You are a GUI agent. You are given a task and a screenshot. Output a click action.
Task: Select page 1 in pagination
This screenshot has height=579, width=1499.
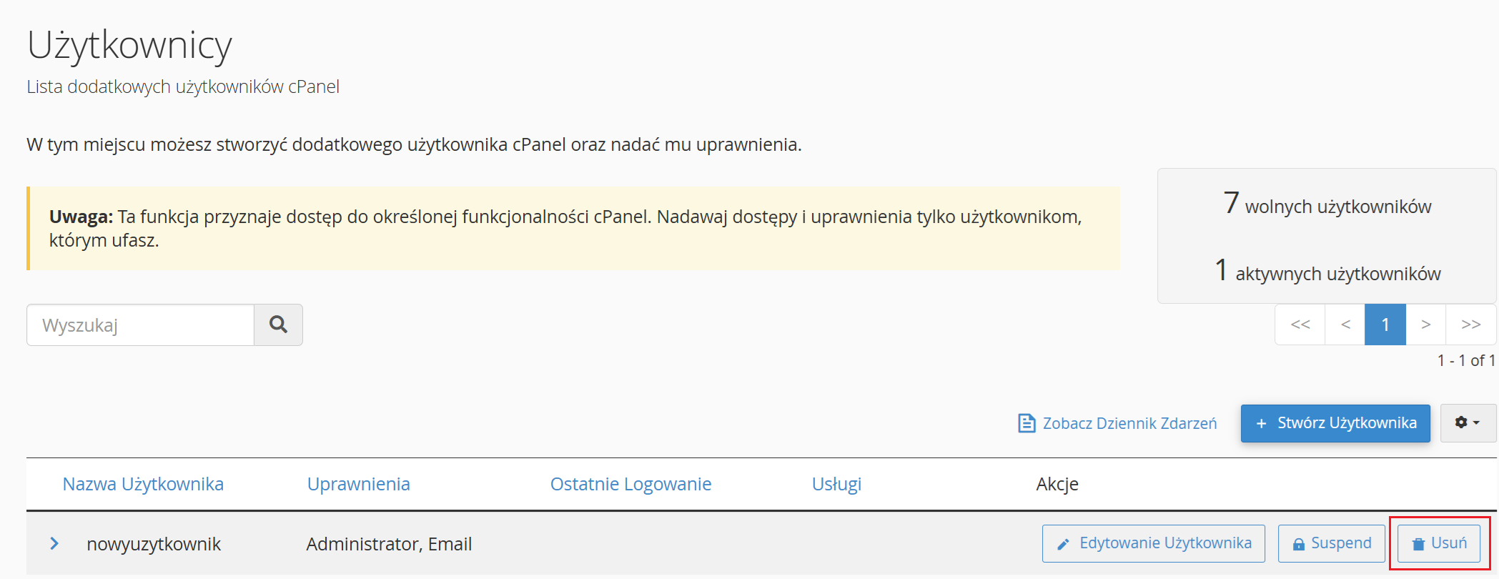pyautogui.click(x=1385, y=325)
